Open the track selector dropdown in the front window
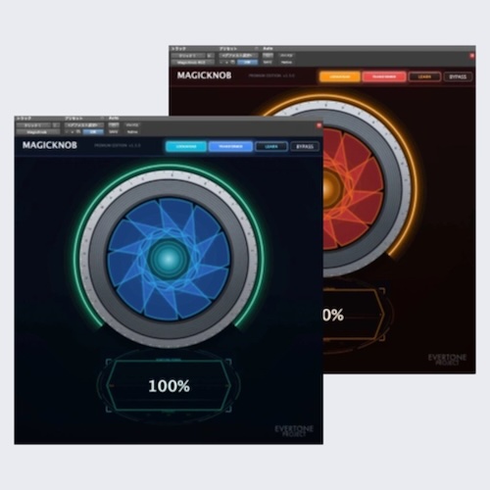Screen dimensions: 490x490 point(33,125)
